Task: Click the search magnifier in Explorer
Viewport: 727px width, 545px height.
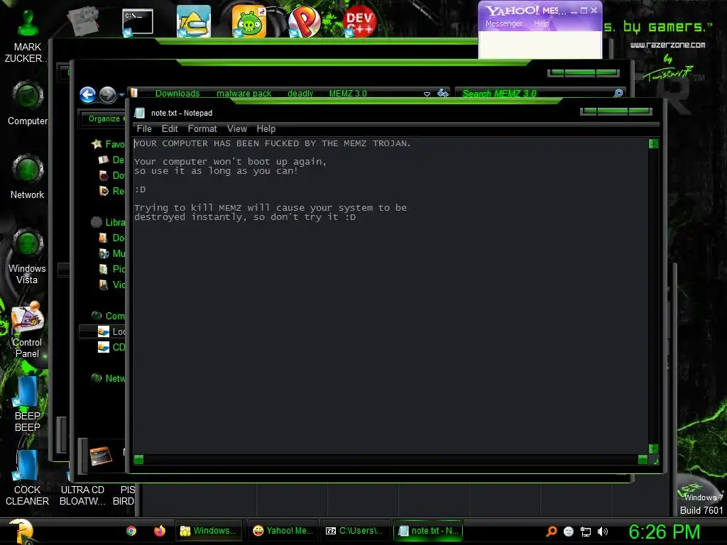Action: [618, 94]
